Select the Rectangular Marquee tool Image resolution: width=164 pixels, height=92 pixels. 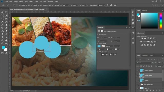pos(6,12)
